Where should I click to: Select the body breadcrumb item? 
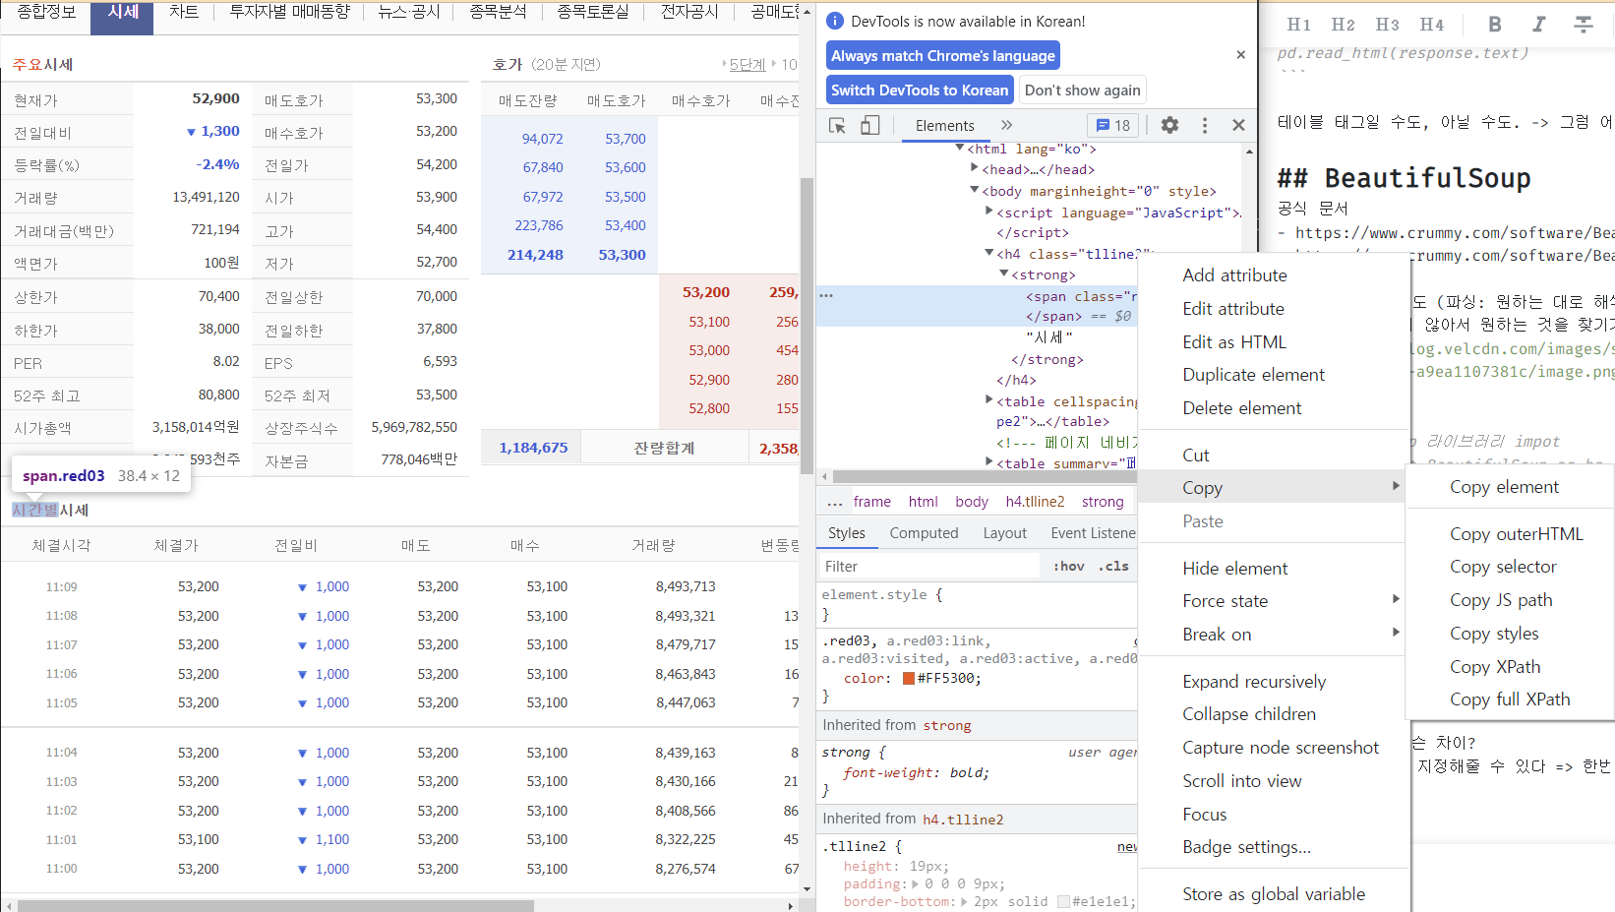coord(972,502)
